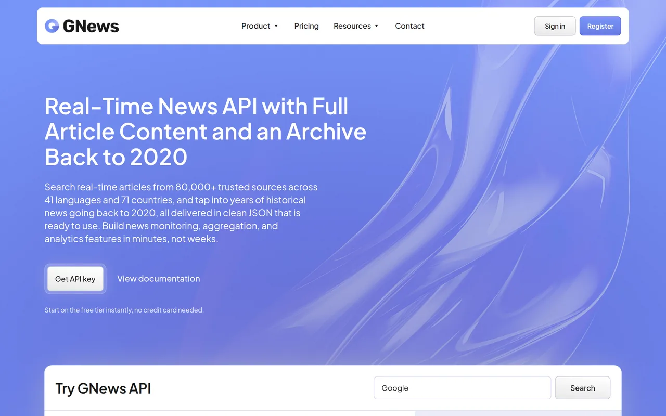The image size is (666, 416).
Task: Focus the search field containing Google
Action: [x=462, y=388]
